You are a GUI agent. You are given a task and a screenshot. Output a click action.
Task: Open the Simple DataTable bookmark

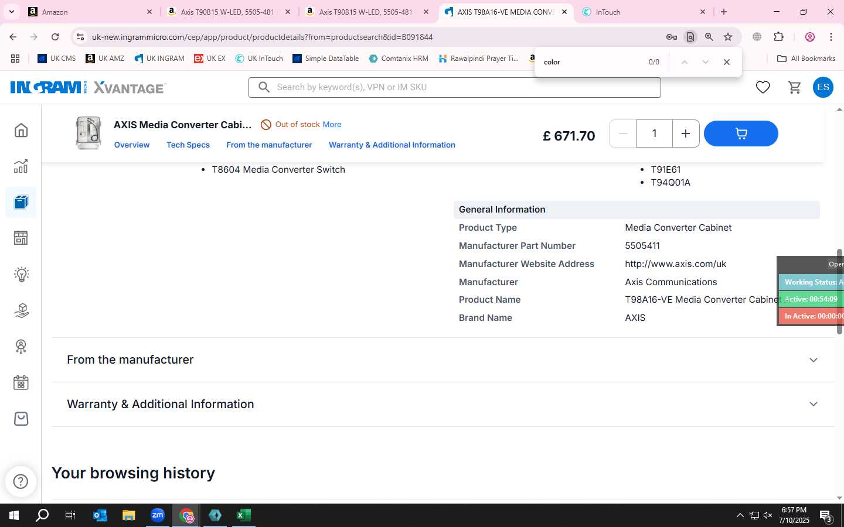(x=326, y=59)
